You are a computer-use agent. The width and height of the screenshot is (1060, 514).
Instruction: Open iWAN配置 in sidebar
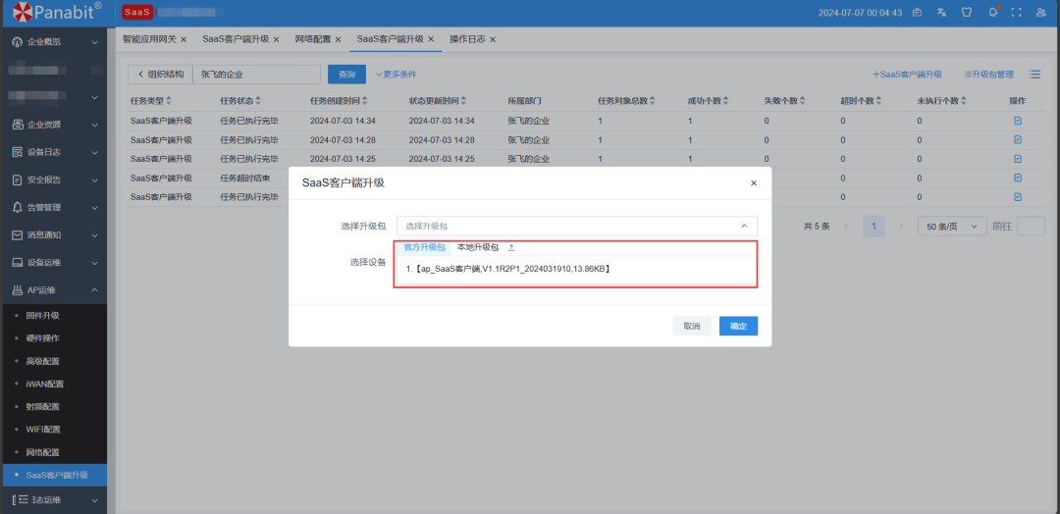[44, 384]
